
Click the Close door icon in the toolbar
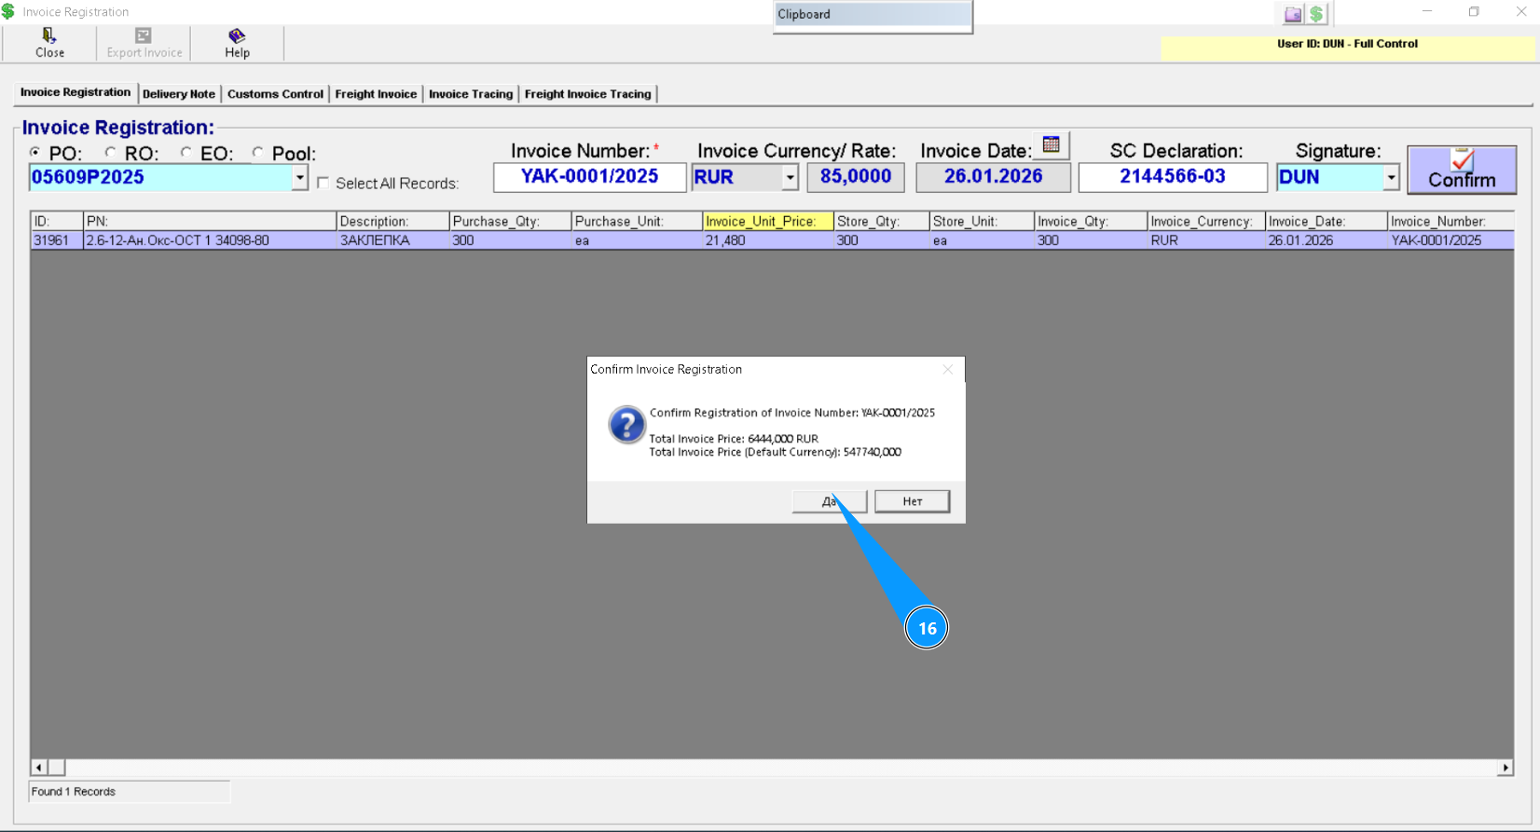coord(49,35)
